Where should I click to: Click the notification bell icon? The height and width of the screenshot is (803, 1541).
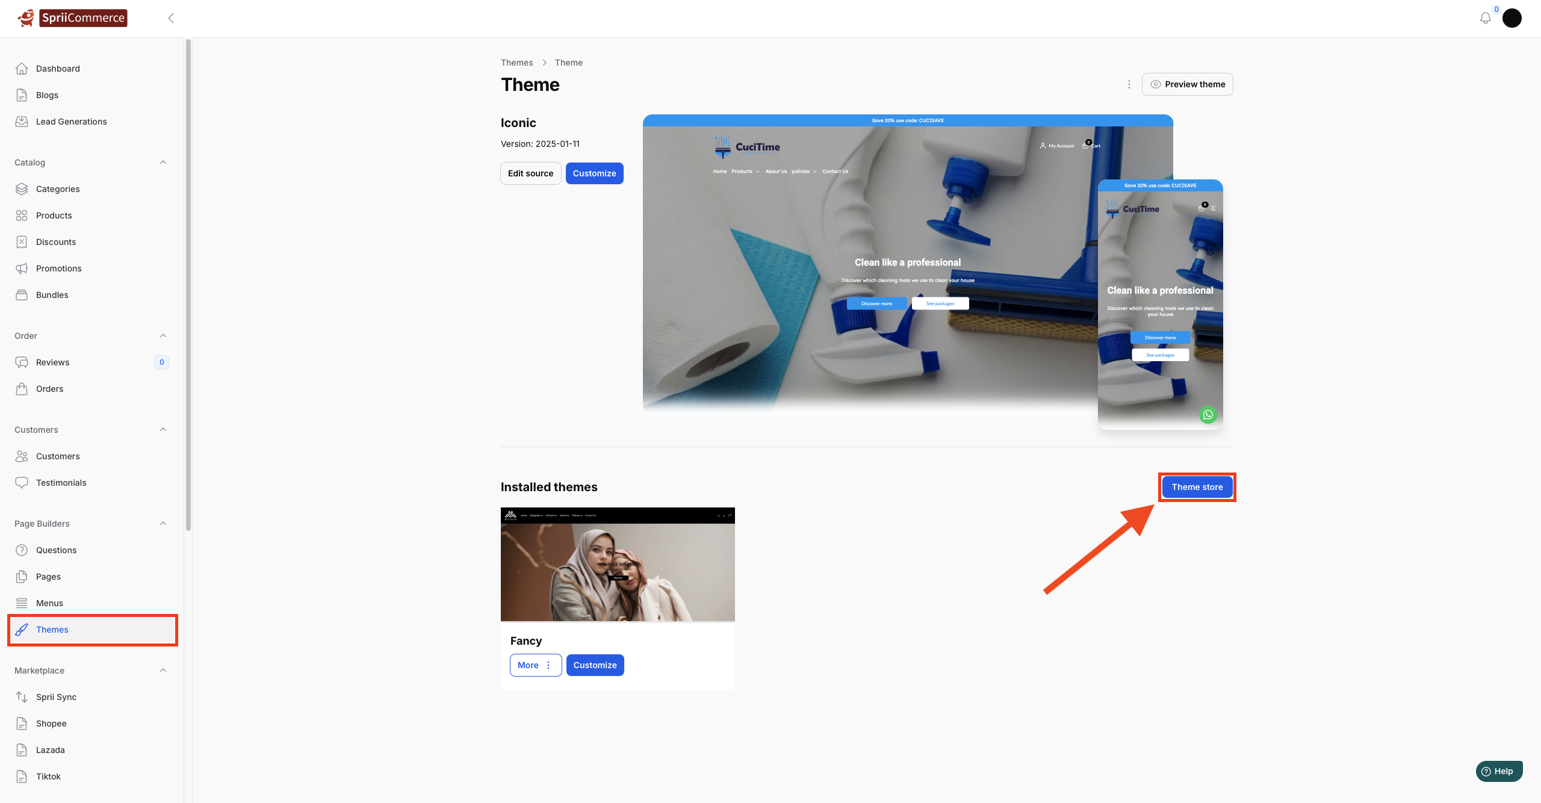click(x=1485, y=18)
